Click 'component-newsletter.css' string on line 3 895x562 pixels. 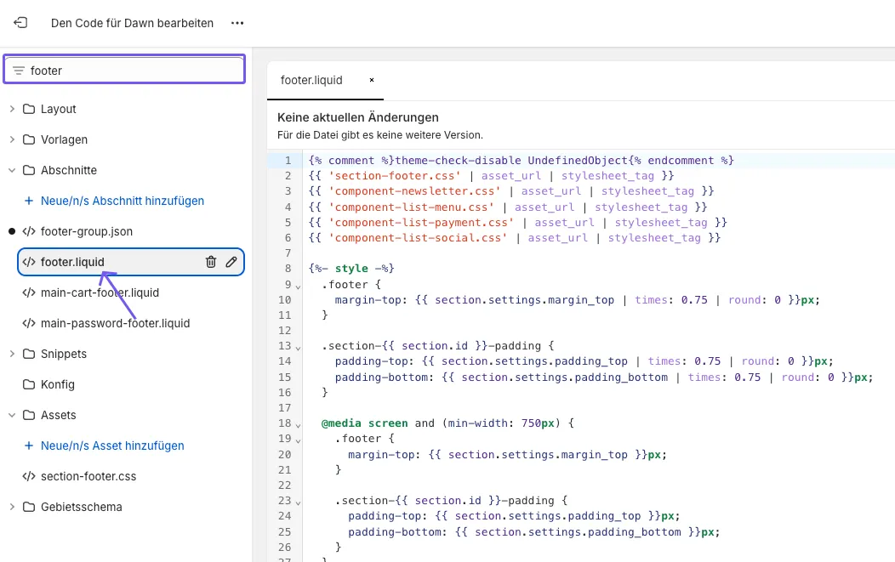pyautogui.click(x=414, y=191)
